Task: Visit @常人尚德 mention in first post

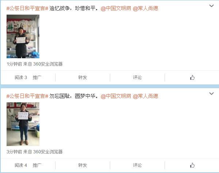Action: click(146, 8)
